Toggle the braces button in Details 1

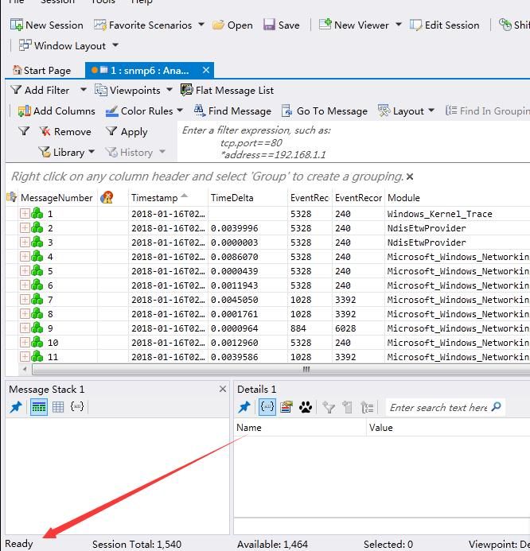[x=267, y=407]
